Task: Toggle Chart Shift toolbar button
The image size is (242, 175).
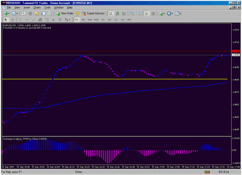Action: tap(153, 14)
